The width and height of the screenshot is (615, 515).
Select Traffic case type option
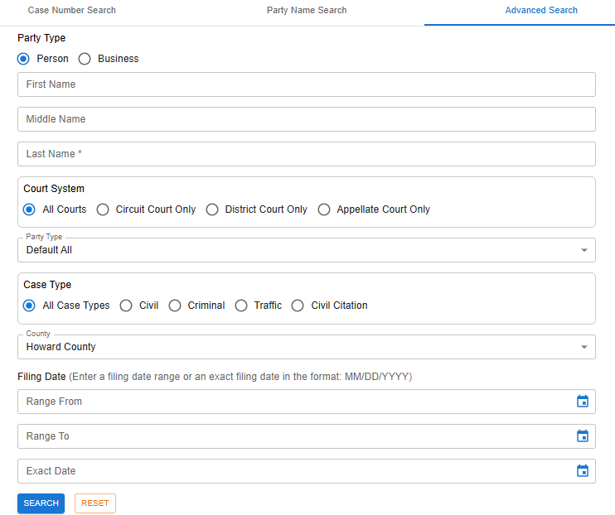[241, 306]
